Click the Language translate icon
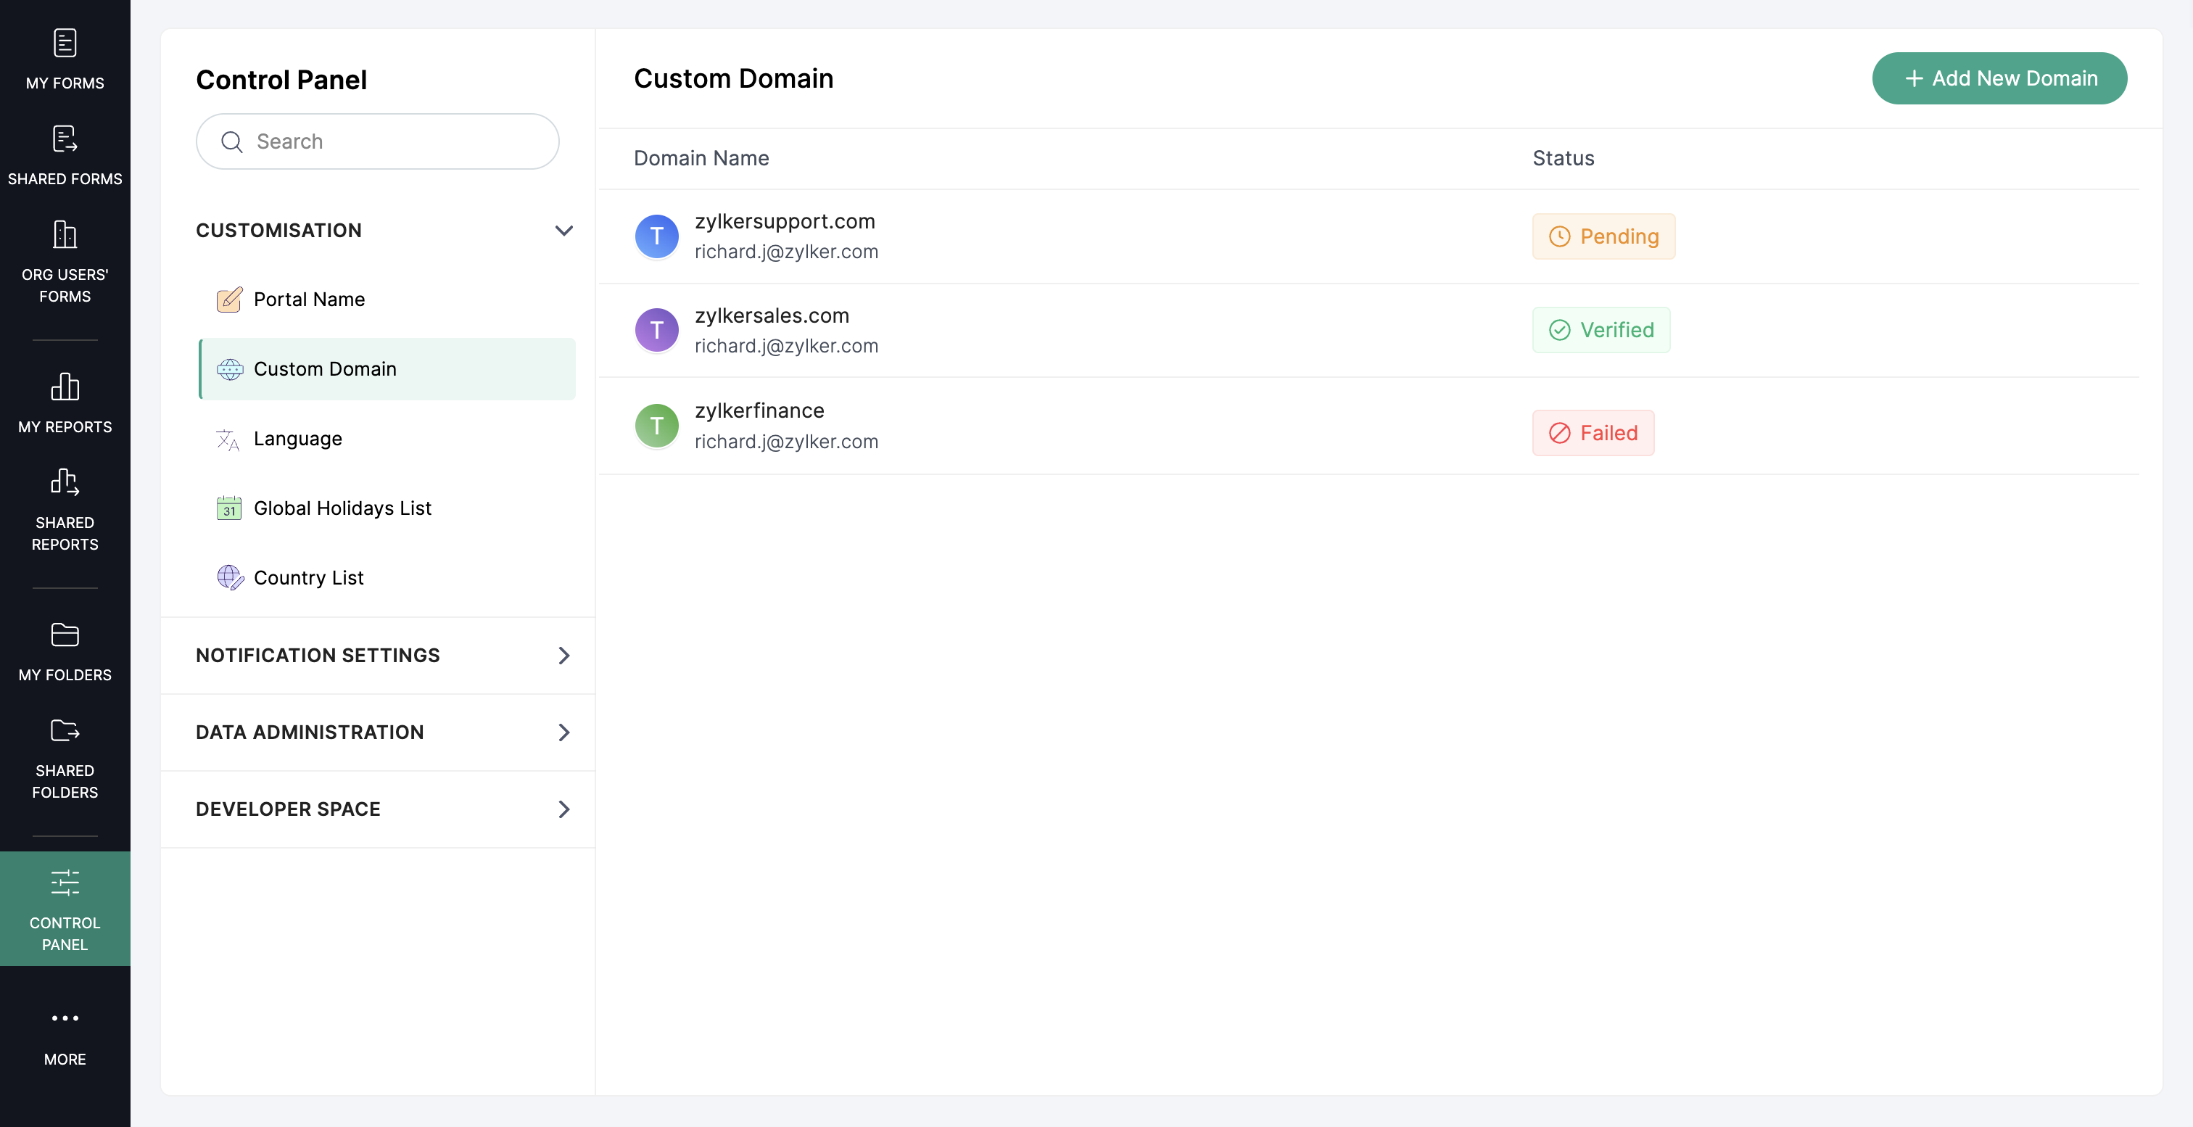2193x1127 pixels. point(228,439)
